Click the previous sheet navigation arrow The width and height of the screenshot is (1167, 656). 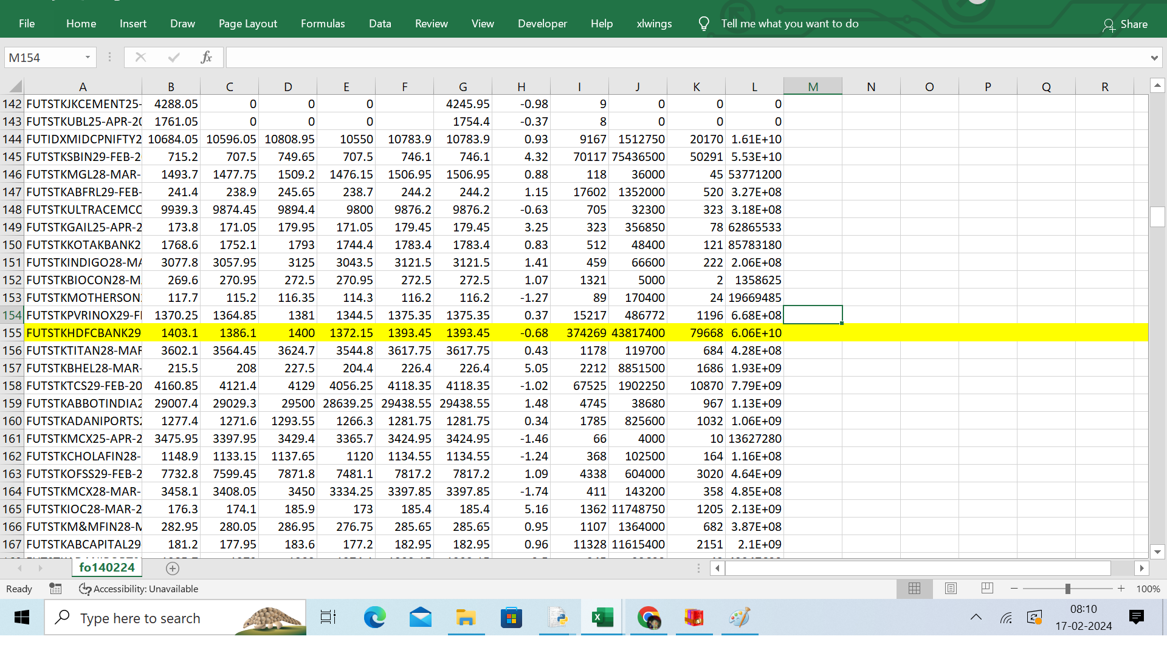point(20,569)
